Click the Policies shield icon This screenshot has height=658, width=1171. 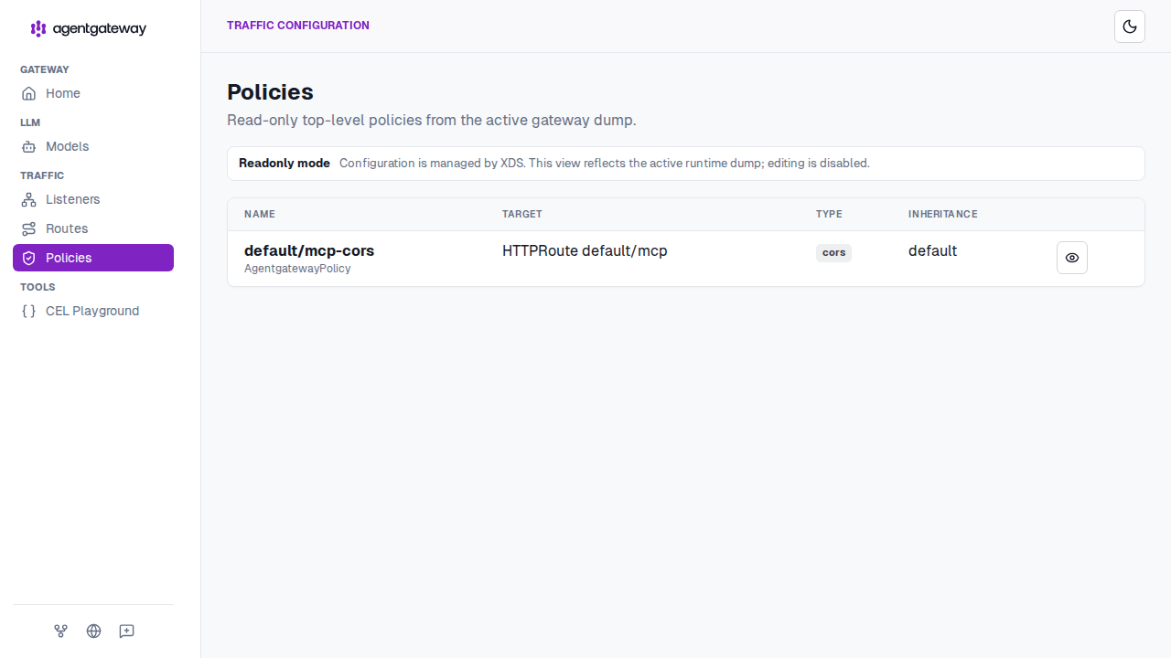[28, 258]
